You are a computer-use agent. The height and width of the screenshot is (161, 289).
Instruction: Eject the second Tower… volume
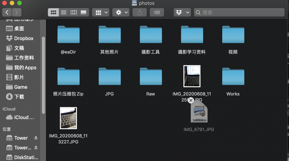point(36,147)
